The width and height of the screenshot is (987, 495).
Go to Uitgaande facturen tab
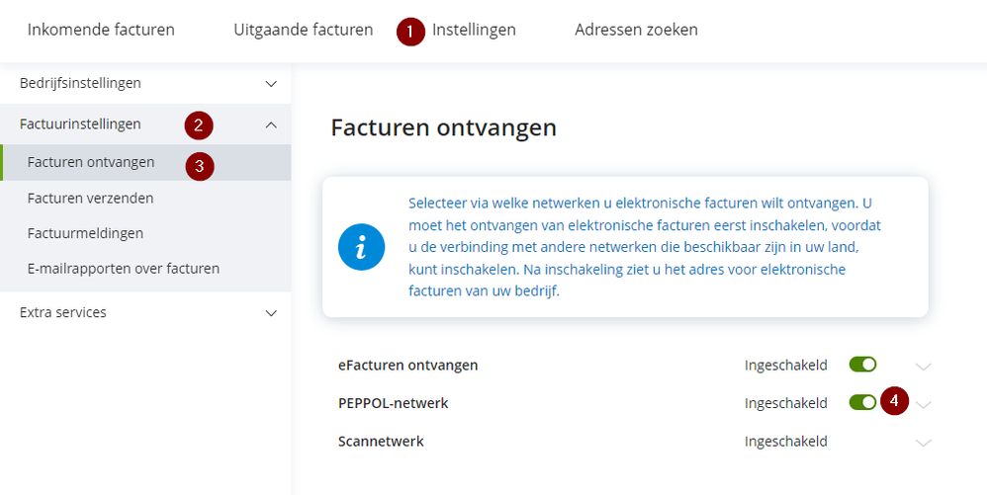(303, 30)
